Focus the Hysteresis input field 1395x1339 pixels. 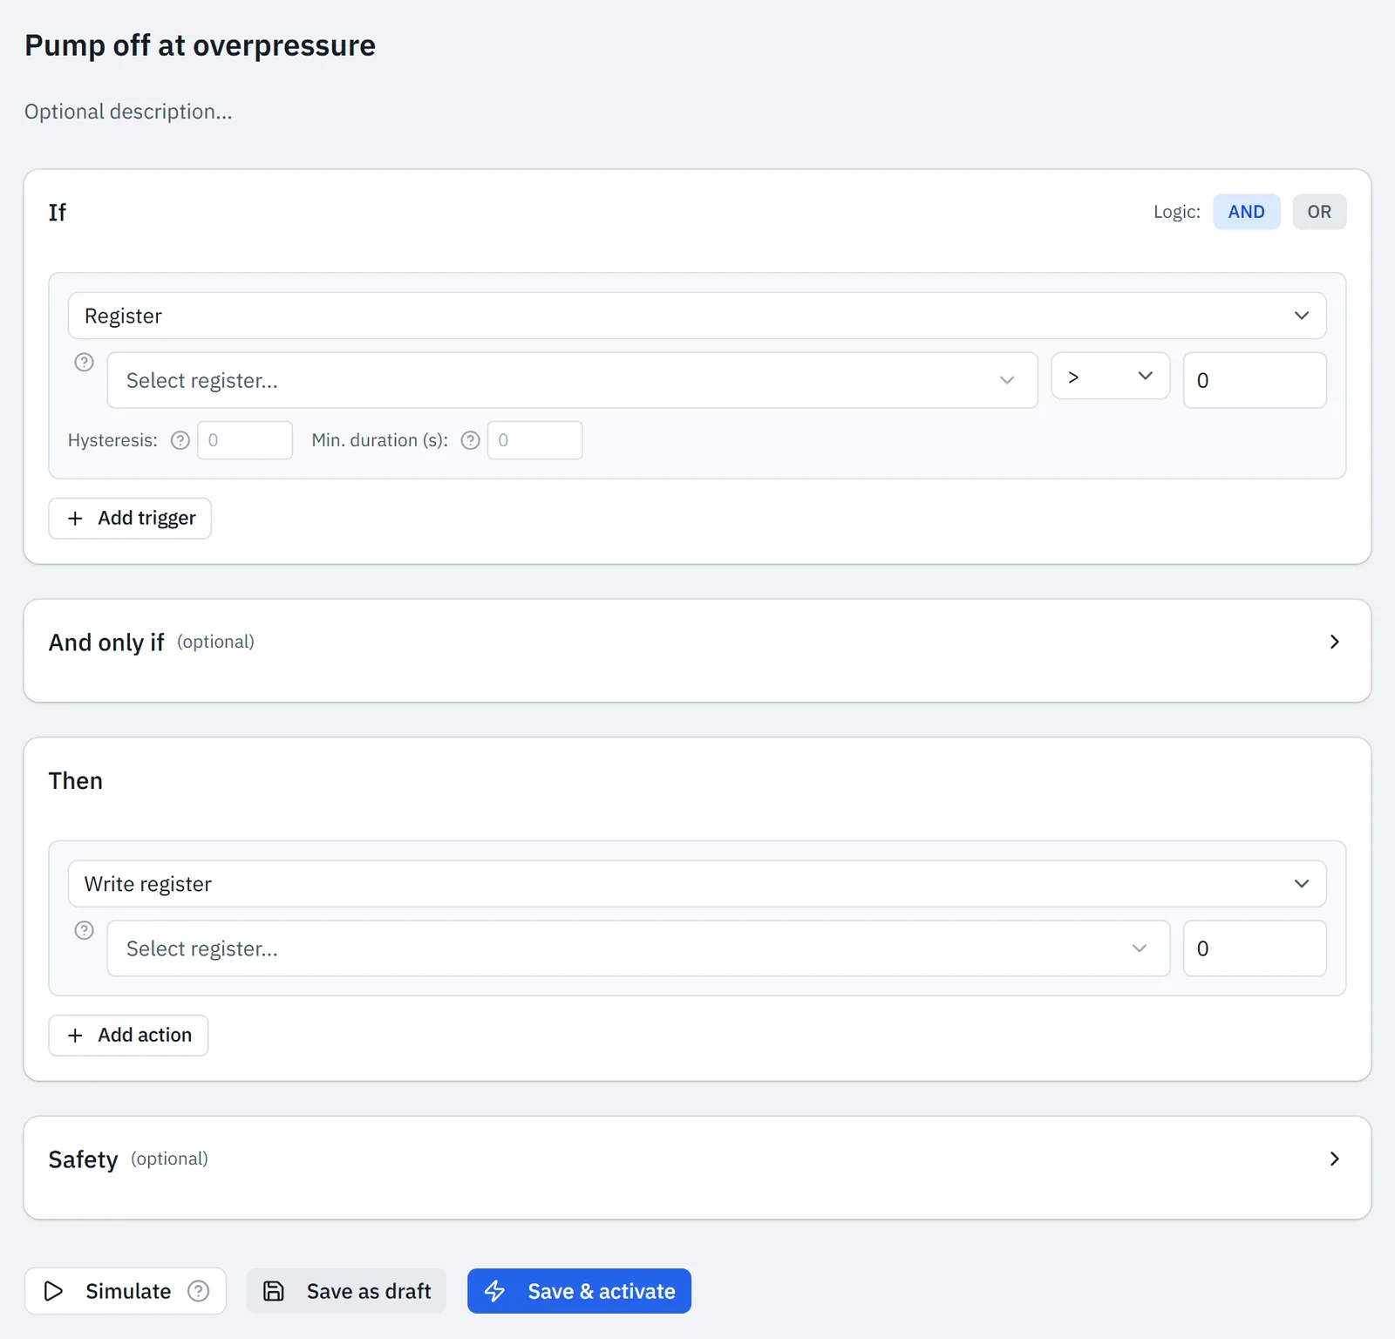click(x=245, y=440)
